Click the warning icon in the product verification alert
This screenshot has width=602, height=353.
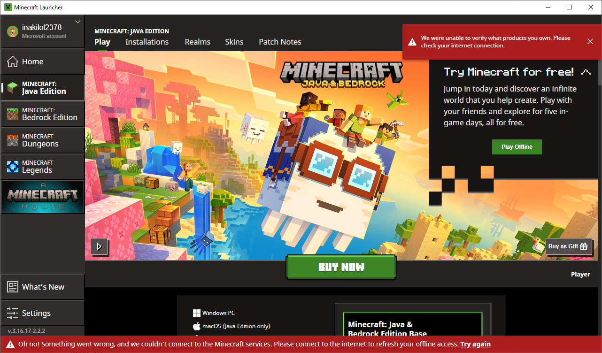point(412,42)
